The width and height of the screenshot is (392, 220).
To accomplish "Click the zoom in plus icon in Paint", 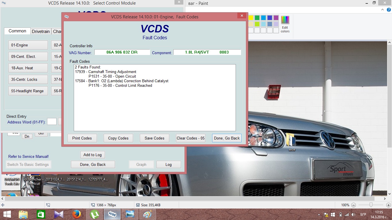I will (x=389, y=205).
